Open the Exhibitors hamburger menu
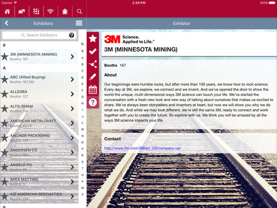 (79, 23)
